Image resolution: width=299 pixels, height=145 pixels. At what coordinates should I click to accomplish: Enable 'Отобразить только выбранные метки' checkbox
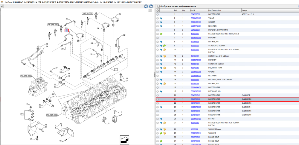pos(158,6)
